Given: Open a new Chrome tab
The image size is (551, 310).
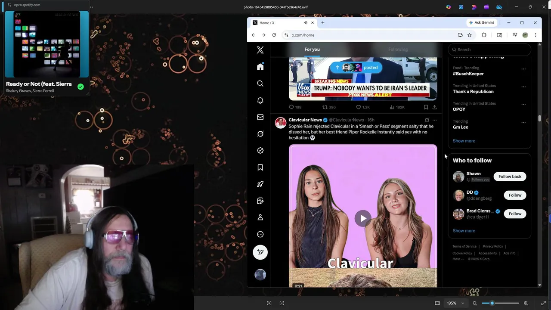Looking at the screenshot, I should coord(322,23).
